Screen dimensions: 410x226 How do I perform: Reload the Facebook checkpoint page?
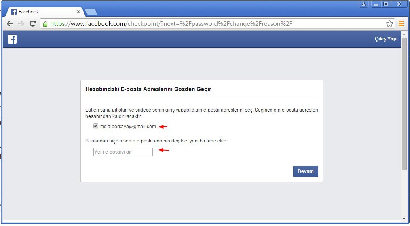tap(32, 24)
